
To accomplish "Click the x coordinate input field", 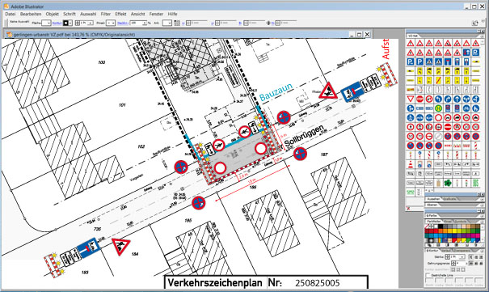I will (198, 23).
